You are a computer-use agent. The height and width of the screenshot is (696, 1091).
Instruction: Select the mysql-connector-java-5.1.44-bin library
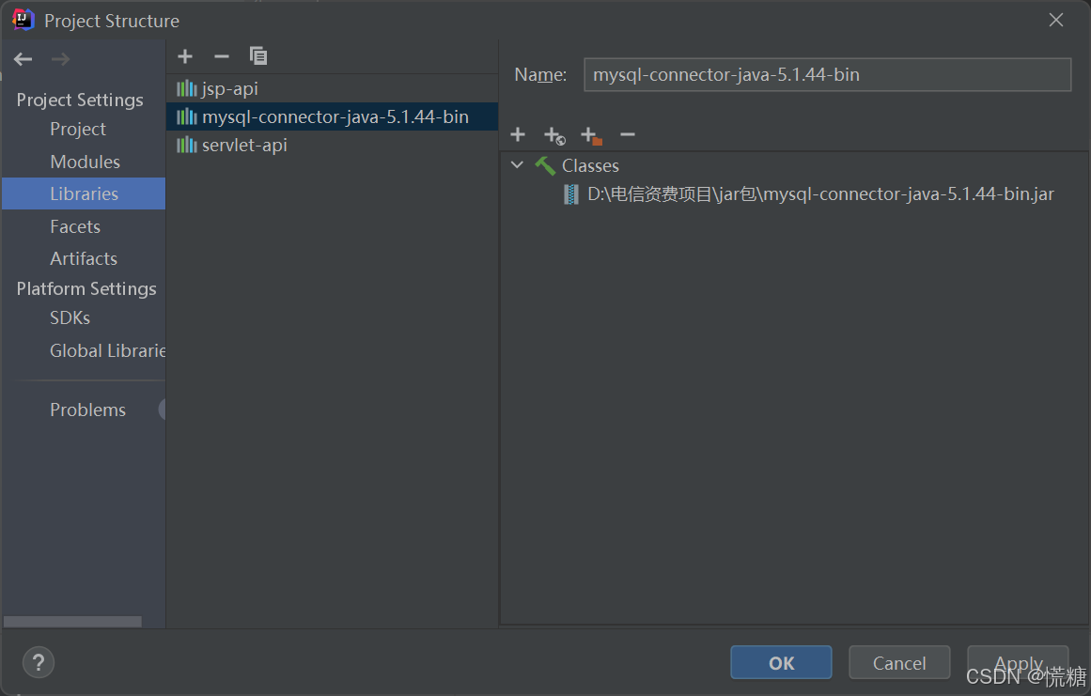click(333, 116)
